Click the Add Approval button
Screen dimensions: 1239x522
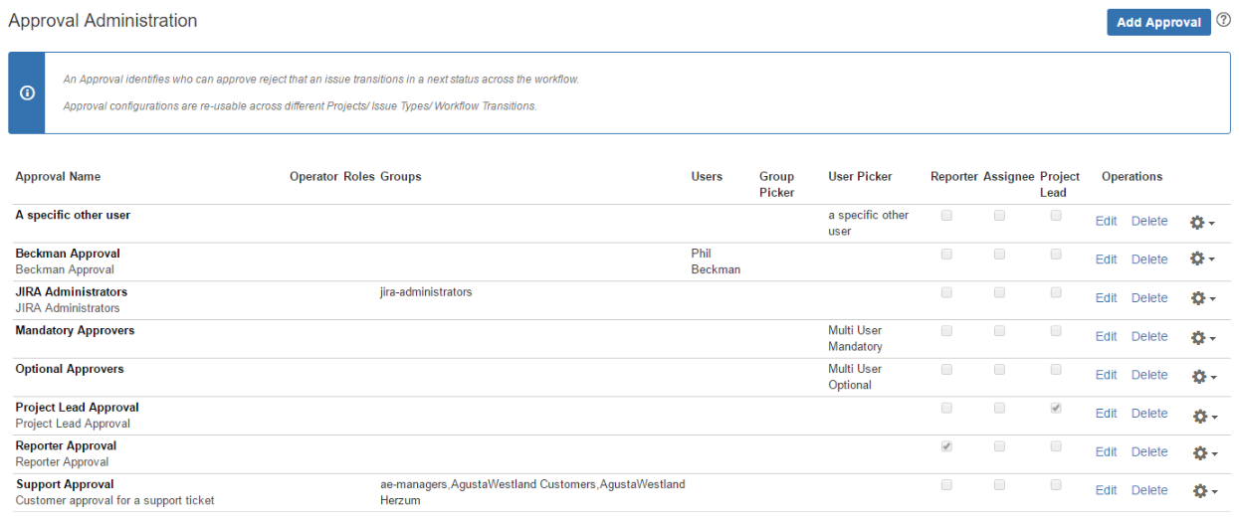point(1158,22)
